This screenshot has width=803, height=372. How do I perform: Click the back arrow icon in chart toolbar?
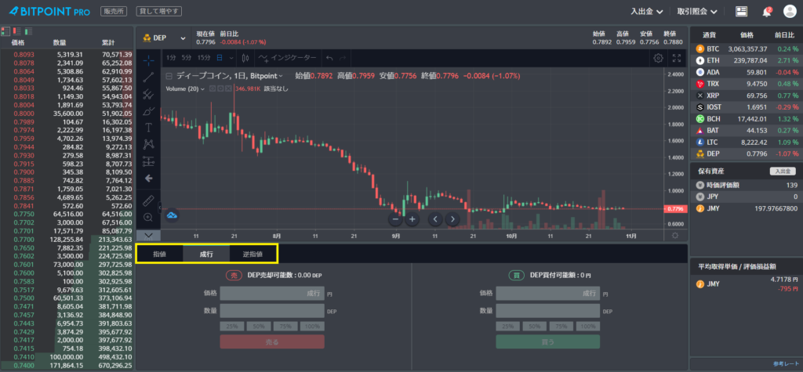148,178
